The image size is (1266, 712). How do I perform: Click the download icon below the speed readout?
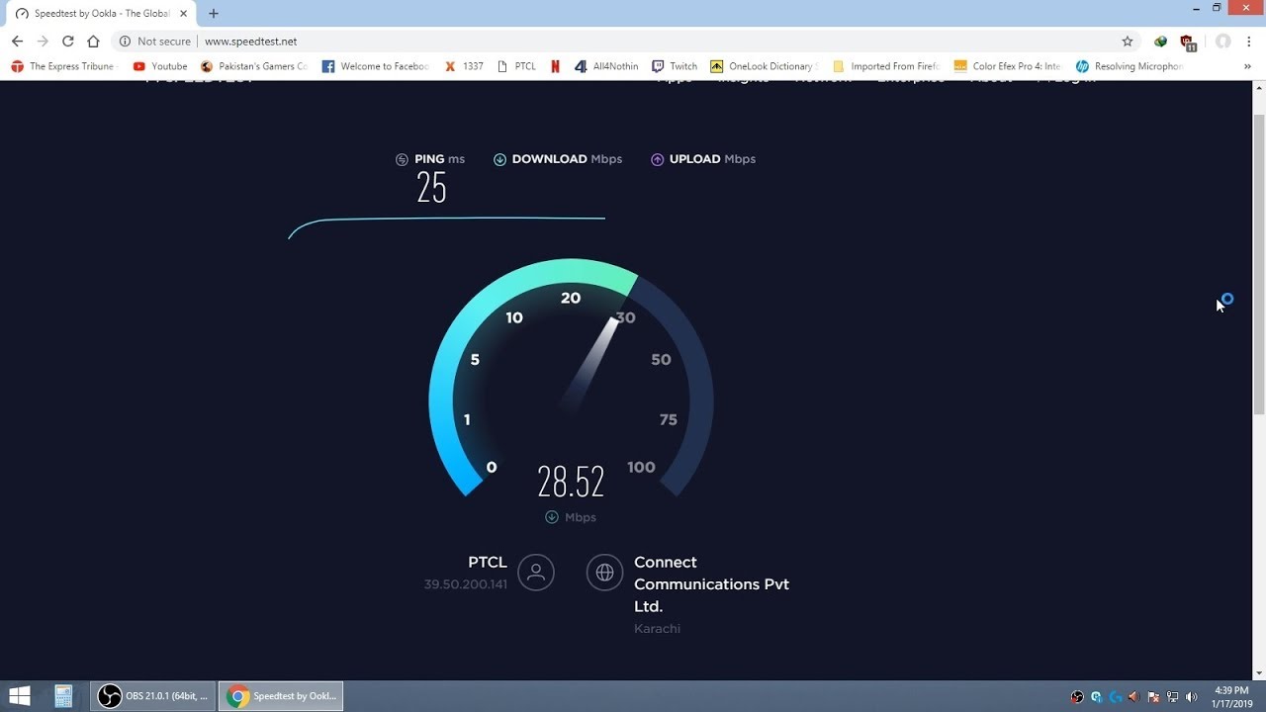pos(552,517)
